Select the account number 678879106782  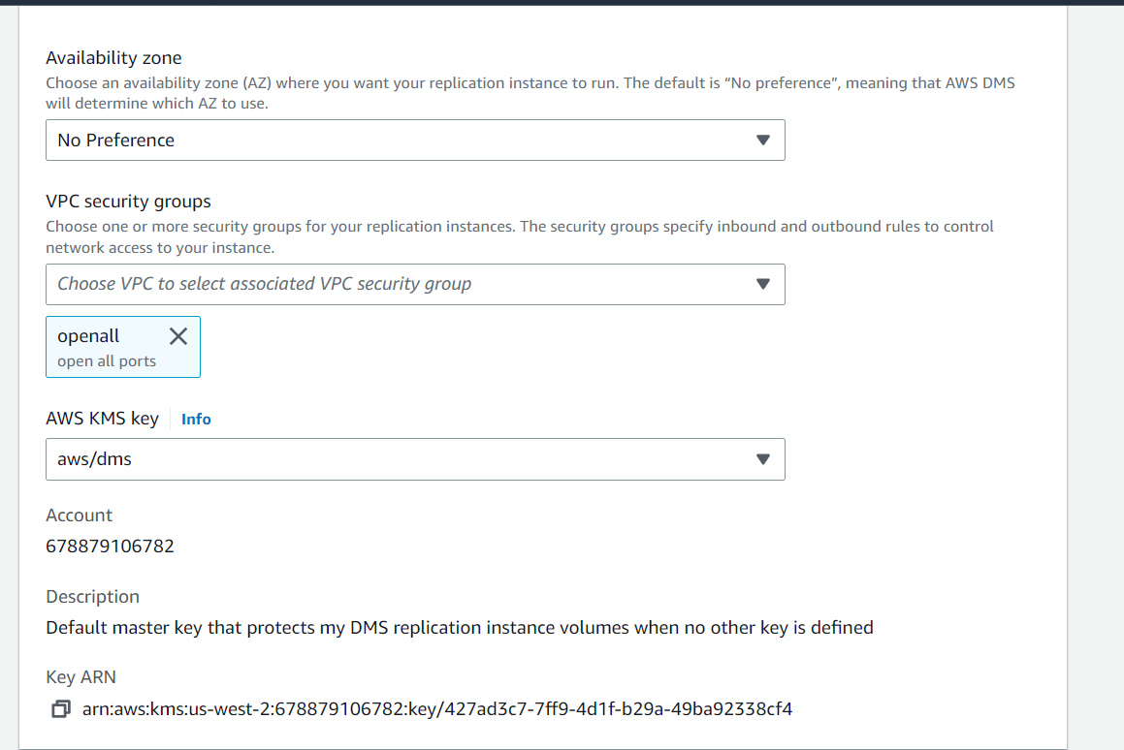coord(110,546)
